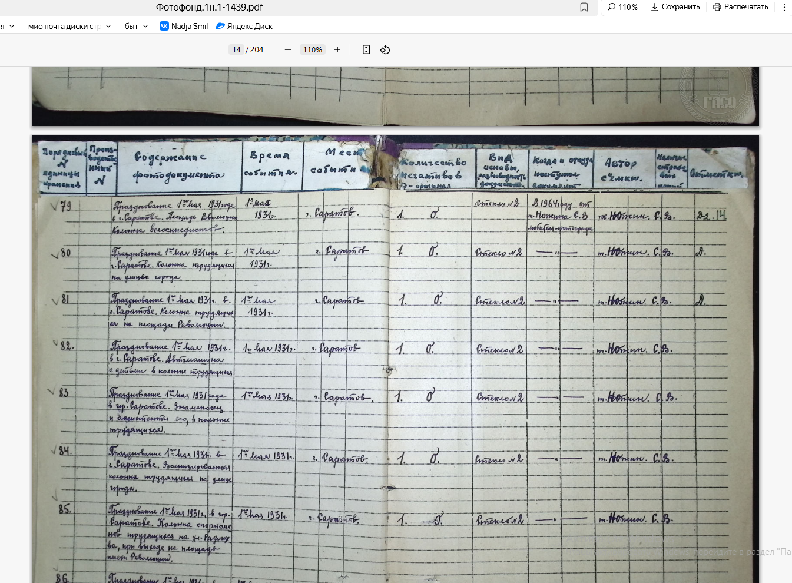
Task: Click the bookmark icon in the title bar
Action: 584,7
